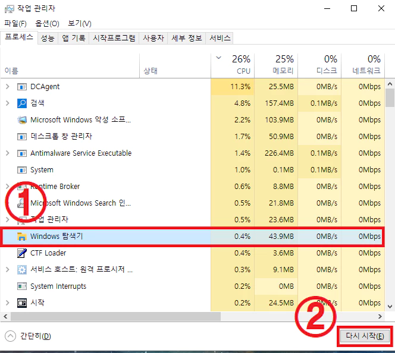The height and width of the screenshot is (353, 395).
Task: Click the 103.9MB memory value
Action: pos(279,120)
